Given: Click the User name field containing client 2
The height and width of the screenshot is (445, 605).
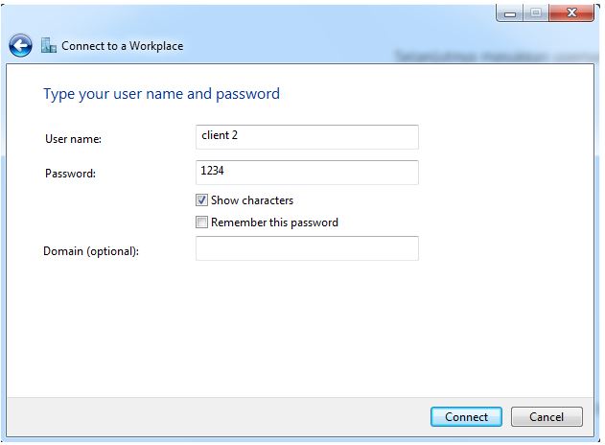Looking at the screenshot, I should tap(307, 136).
